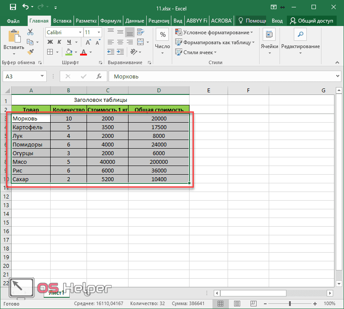Select cell with Помидоры text
Screen dimensions: 344x309
coord(31,144)
